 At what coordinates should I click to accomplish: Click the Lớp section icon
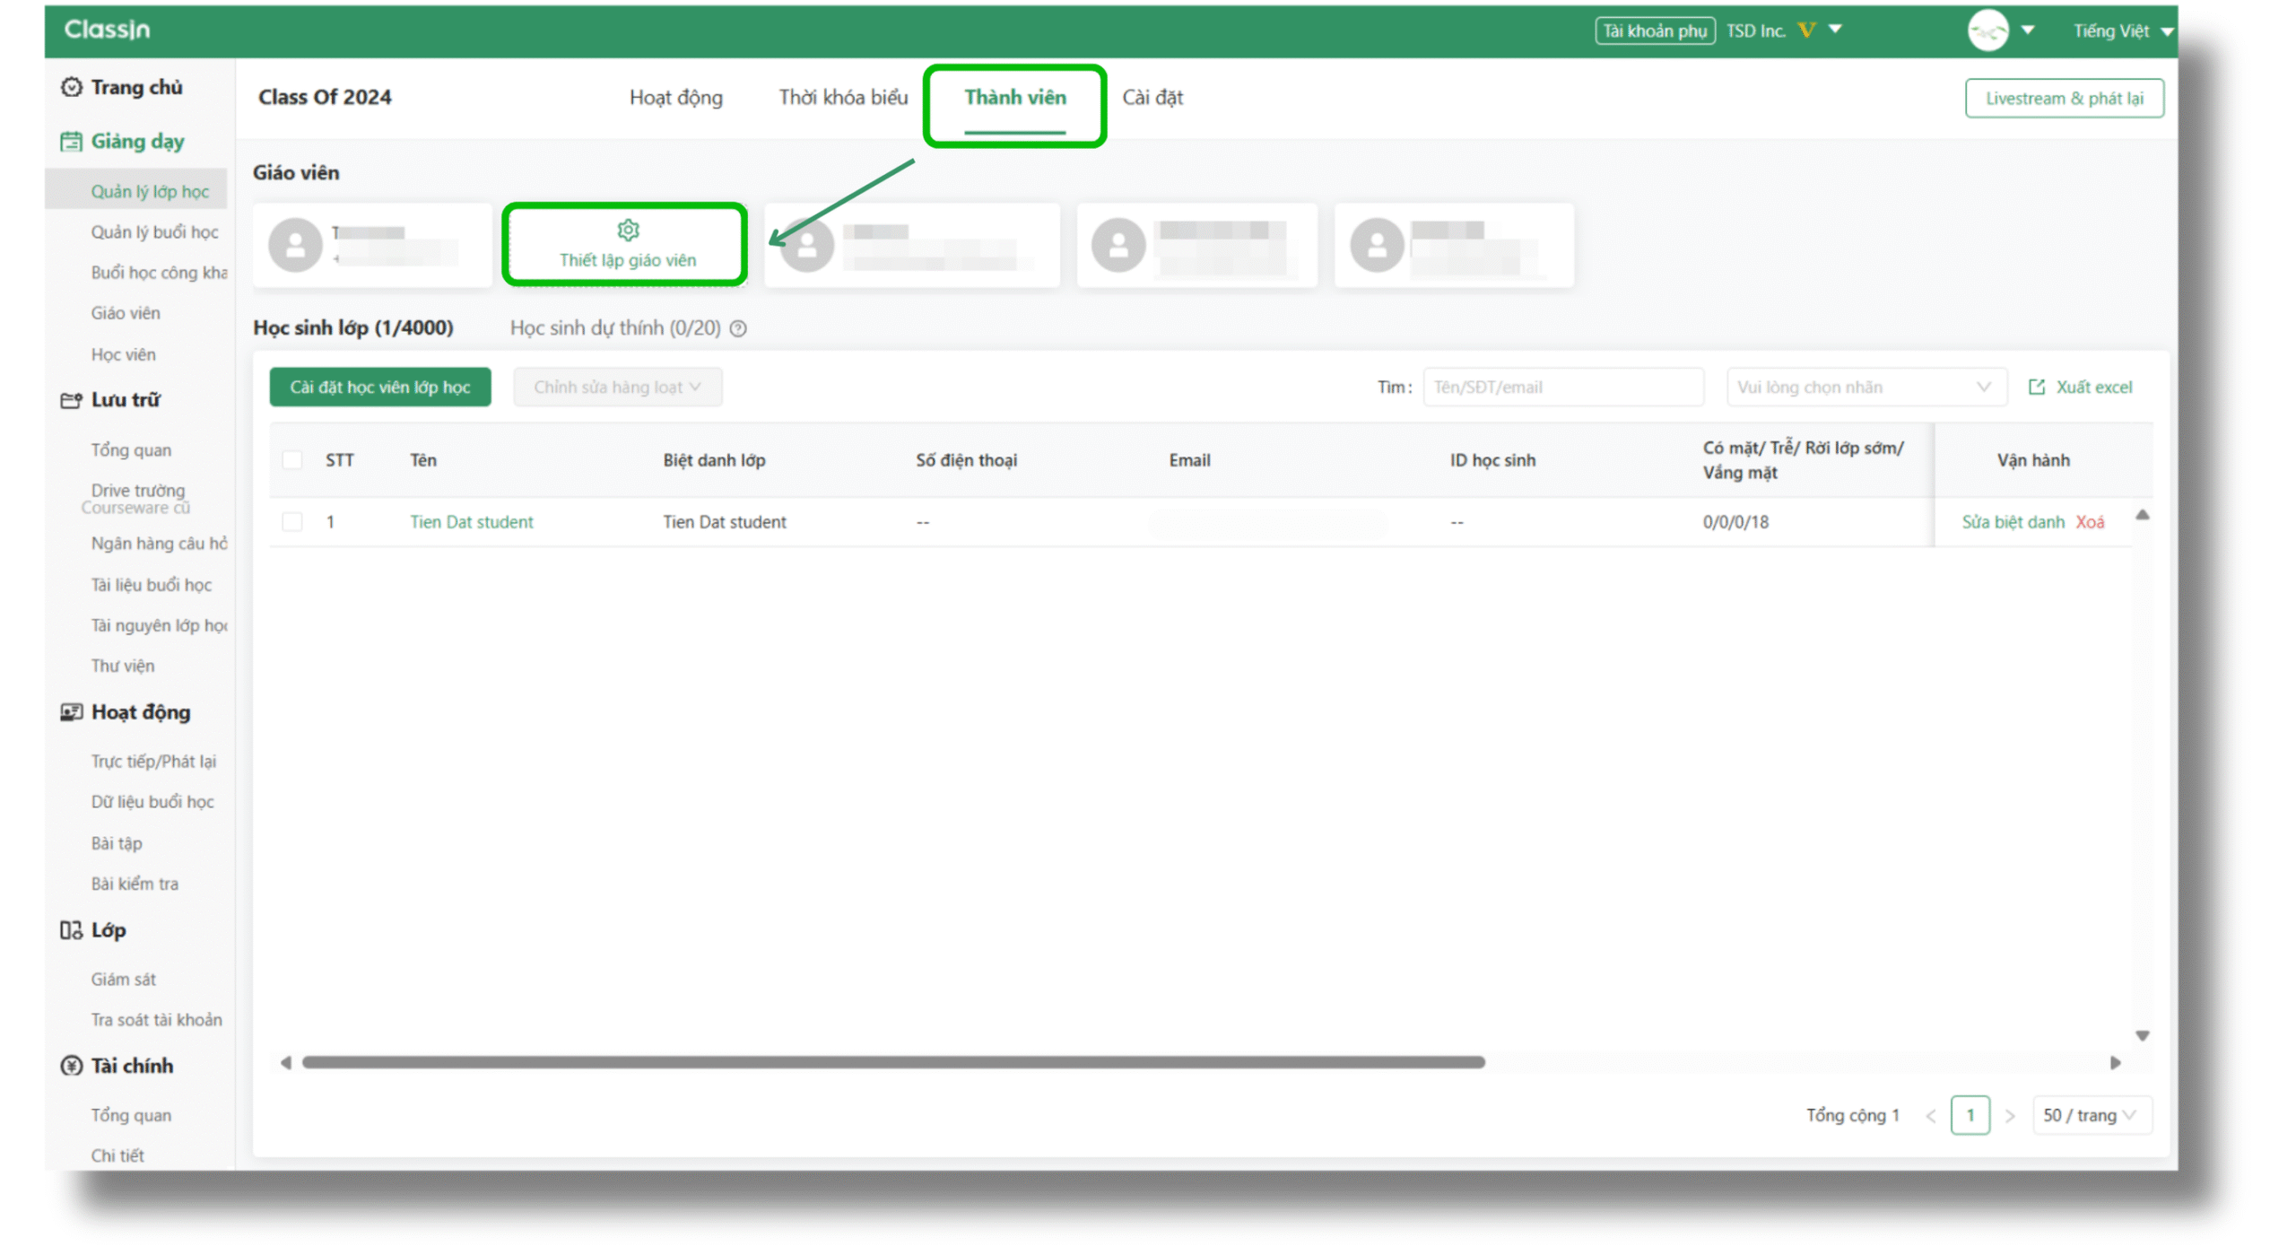71,930
